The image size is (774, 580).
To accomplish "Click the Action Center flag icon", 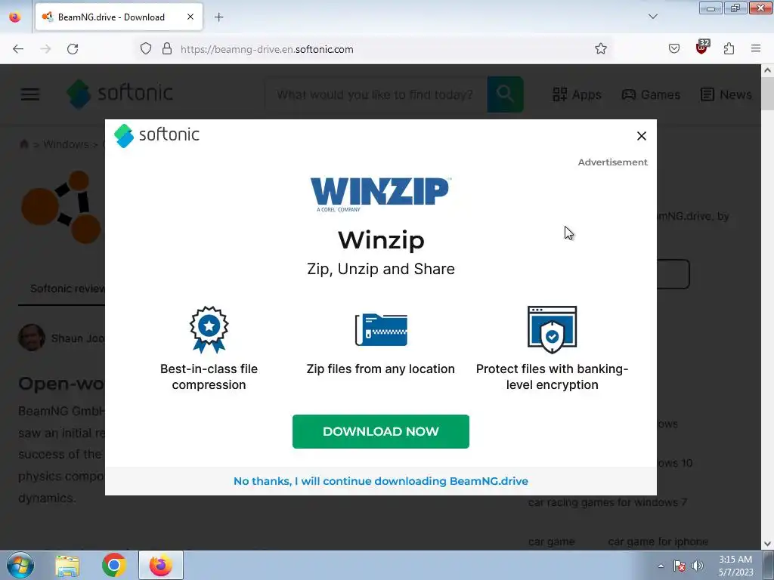I will coord(680,566).
